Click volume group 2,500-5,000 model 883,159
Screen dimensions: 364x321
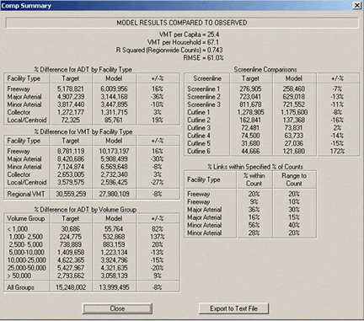[114, 244]
